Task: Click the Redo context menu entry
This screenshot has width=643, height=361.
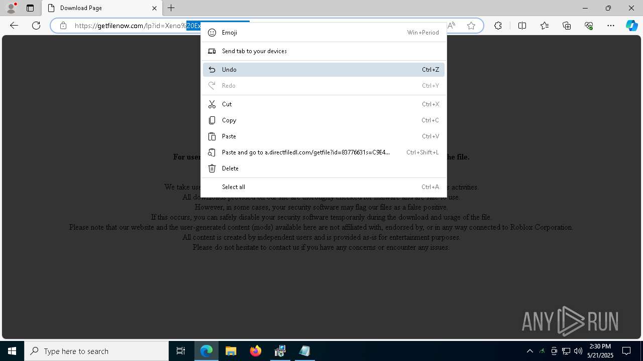Action: 324,86
